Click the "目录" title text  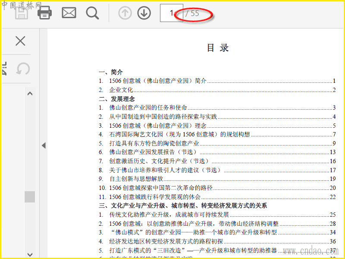218,48
